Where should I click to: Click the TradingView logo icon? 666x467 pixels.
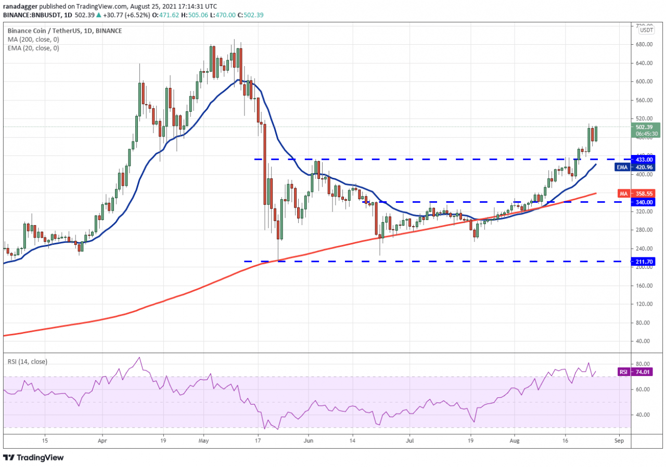pyautogui.click(x=10, y=458)
